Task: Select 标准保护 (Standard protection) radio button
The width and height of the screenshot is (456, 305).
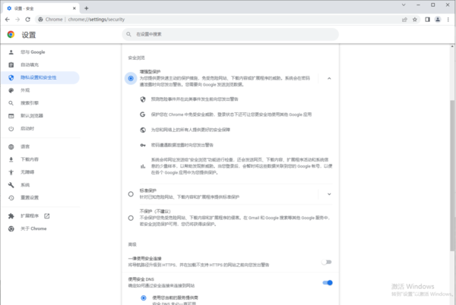Action: coord(131,193)
